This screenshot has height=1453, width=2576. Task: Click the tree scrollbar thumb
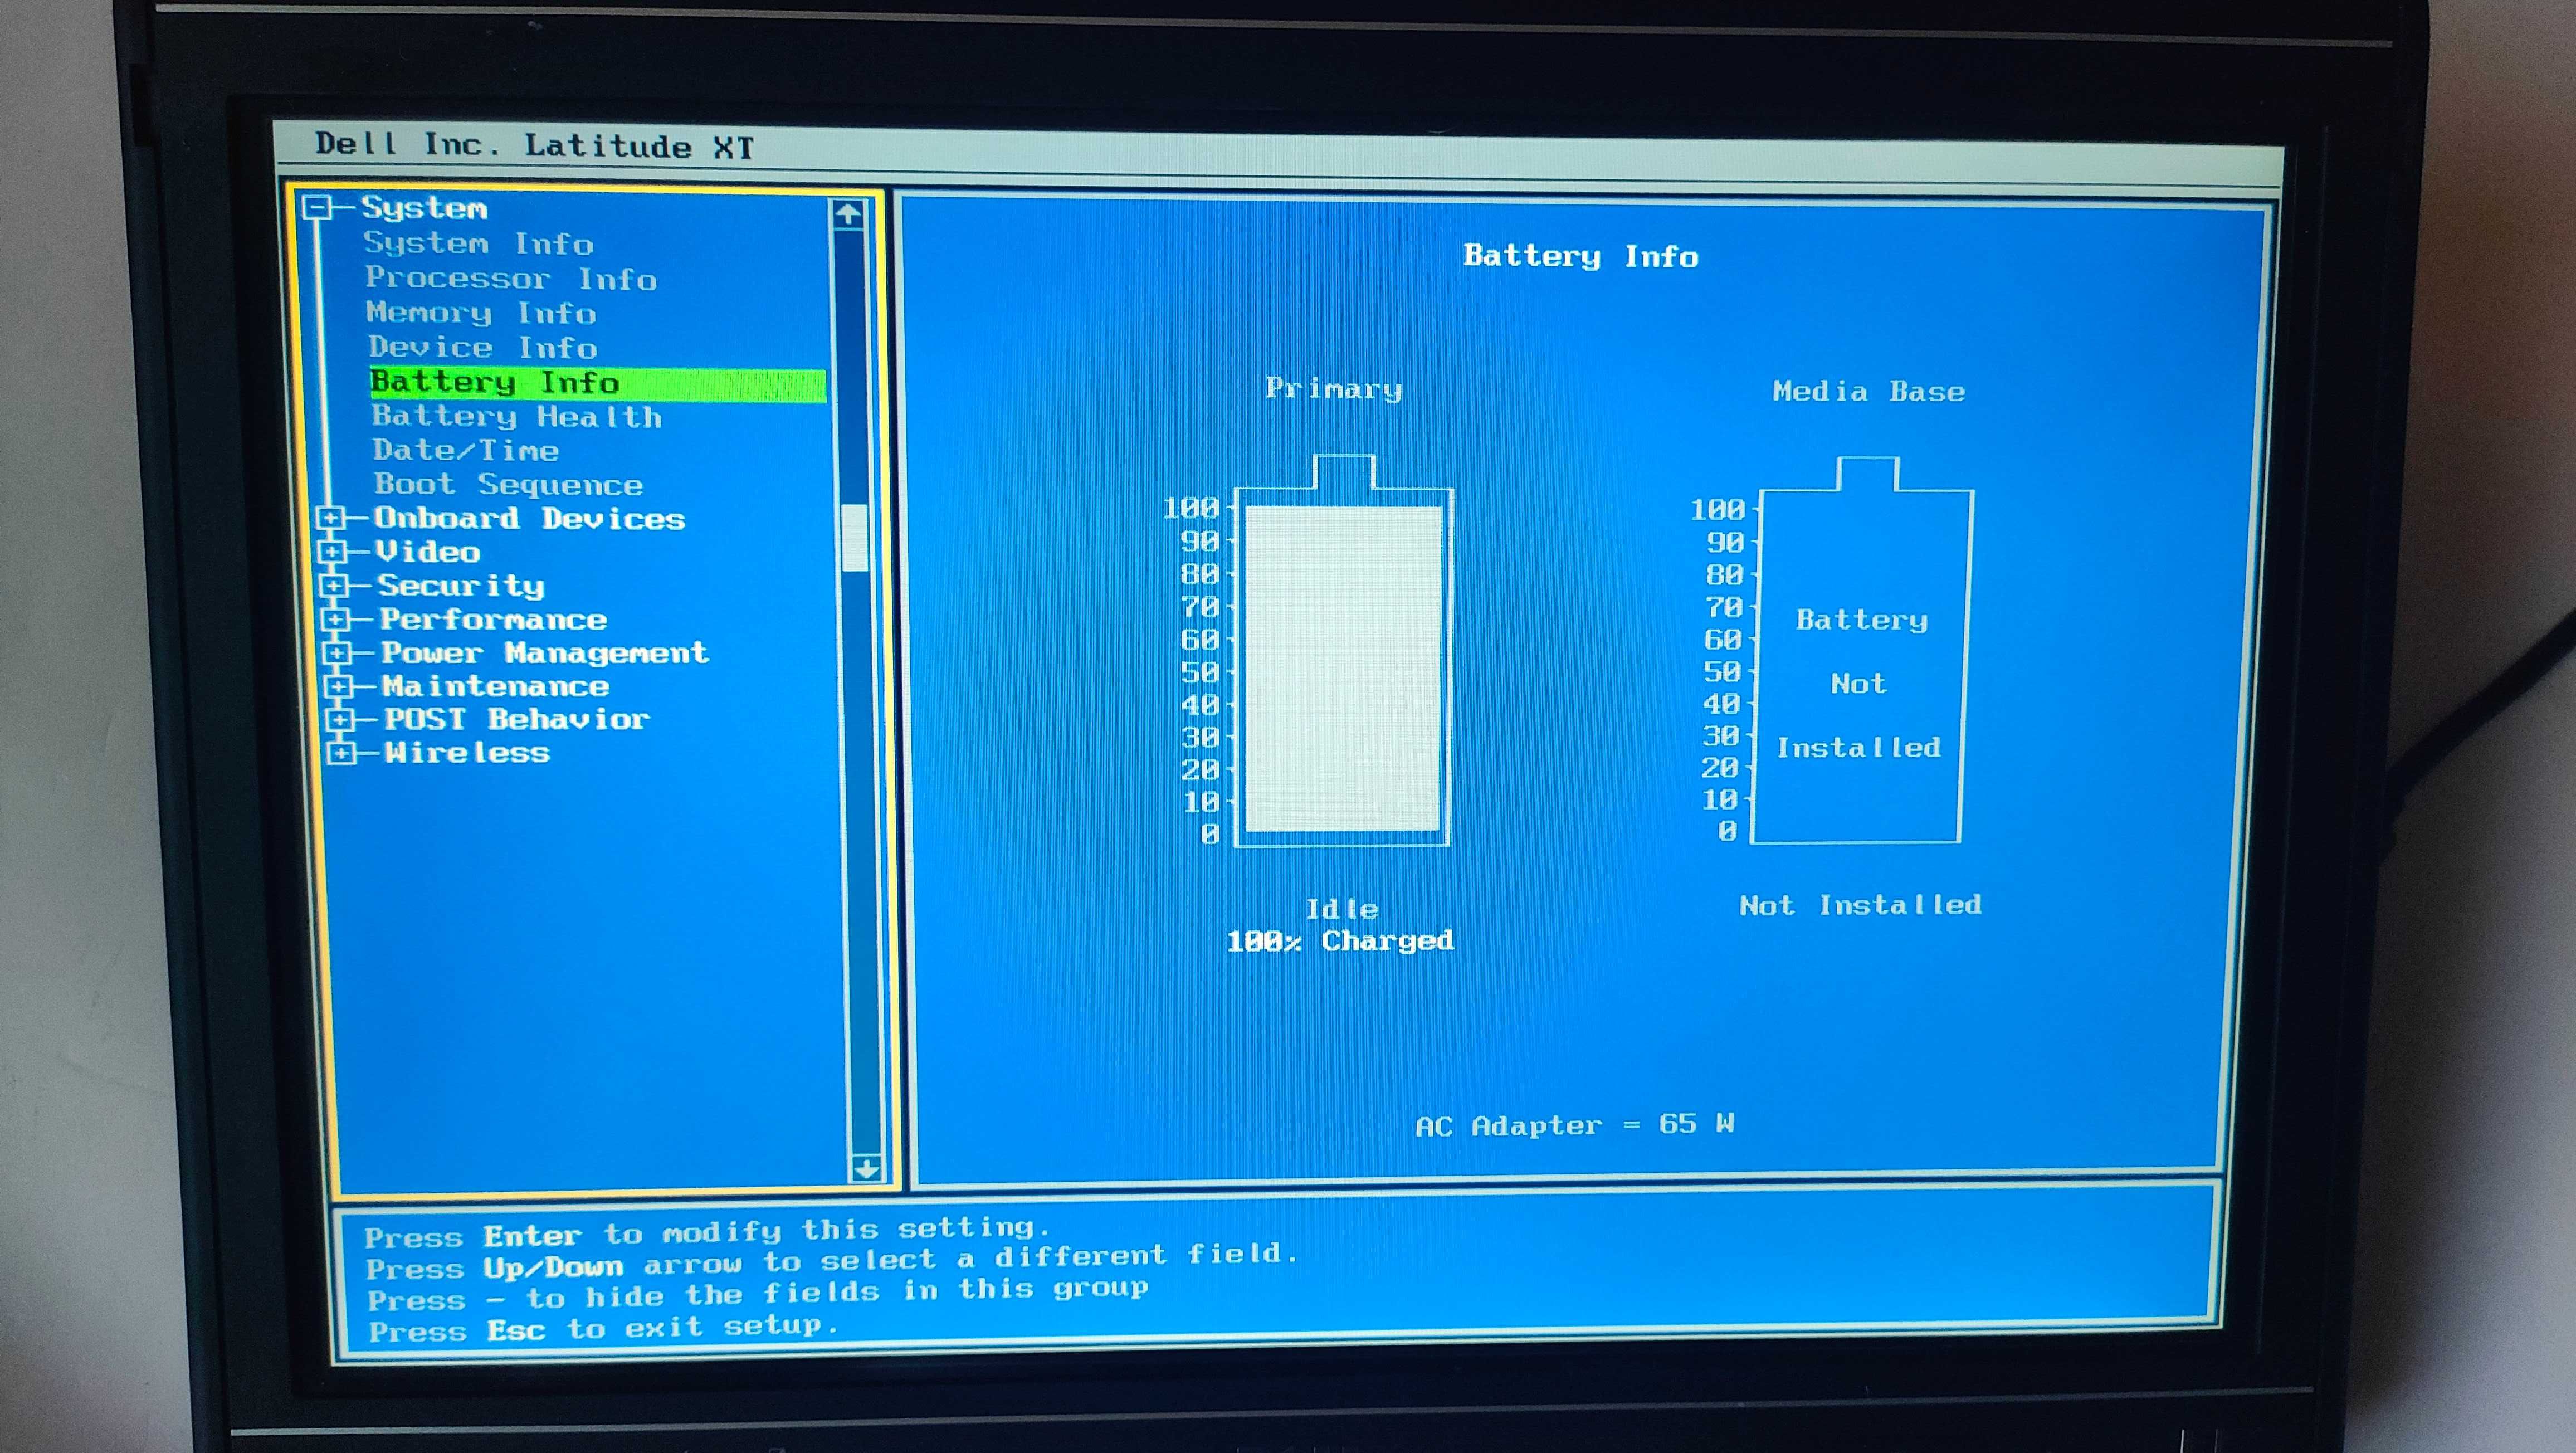(855, 538)
